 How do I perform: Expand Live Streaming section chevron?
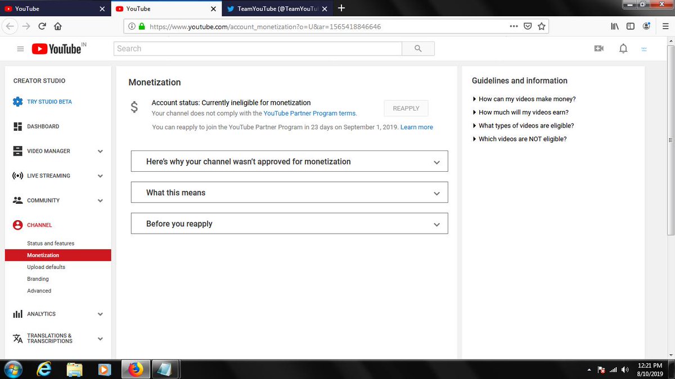pos(100,176)
